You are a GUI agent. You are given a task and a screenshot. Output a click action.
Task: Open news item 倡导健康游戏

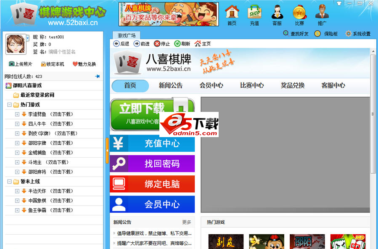coord(154,233)
